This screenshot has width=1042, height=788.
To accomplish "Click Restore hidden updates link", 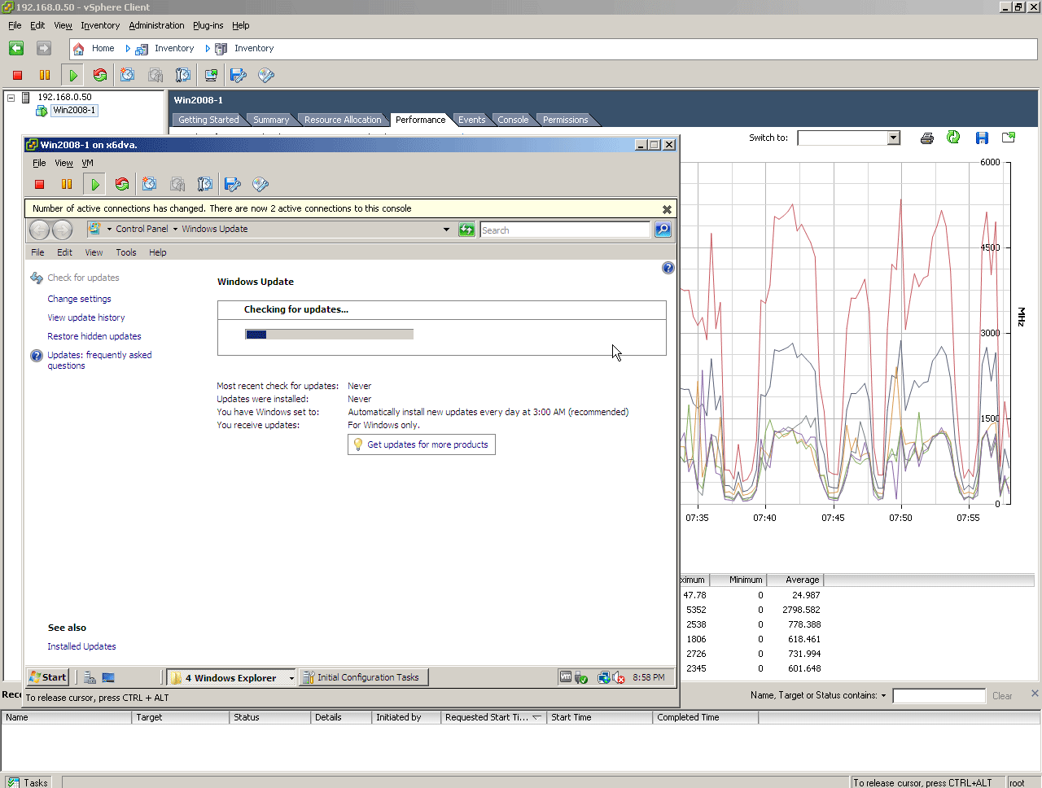I will click(x=94, y=336).
